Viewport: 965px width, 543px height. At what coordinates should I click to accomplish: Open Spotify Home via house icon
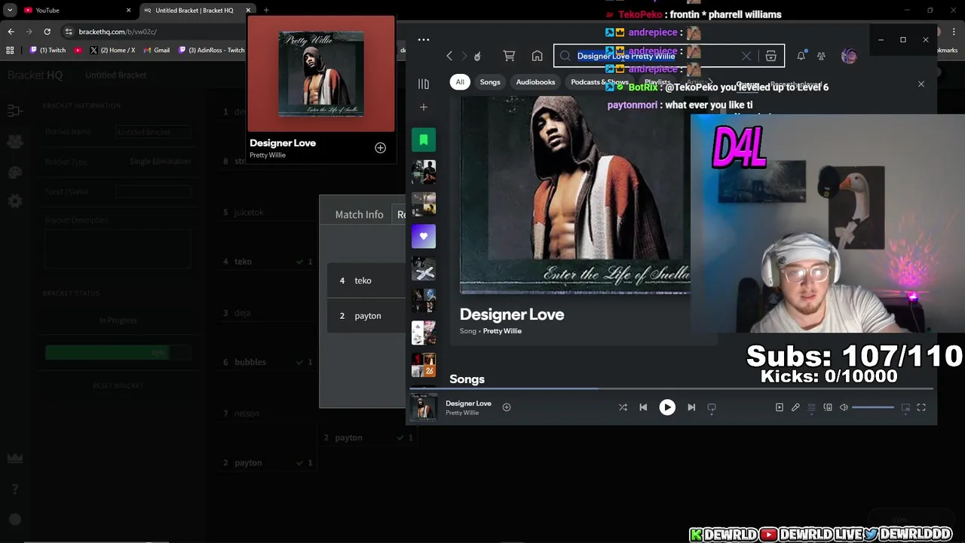click(537, 56)
